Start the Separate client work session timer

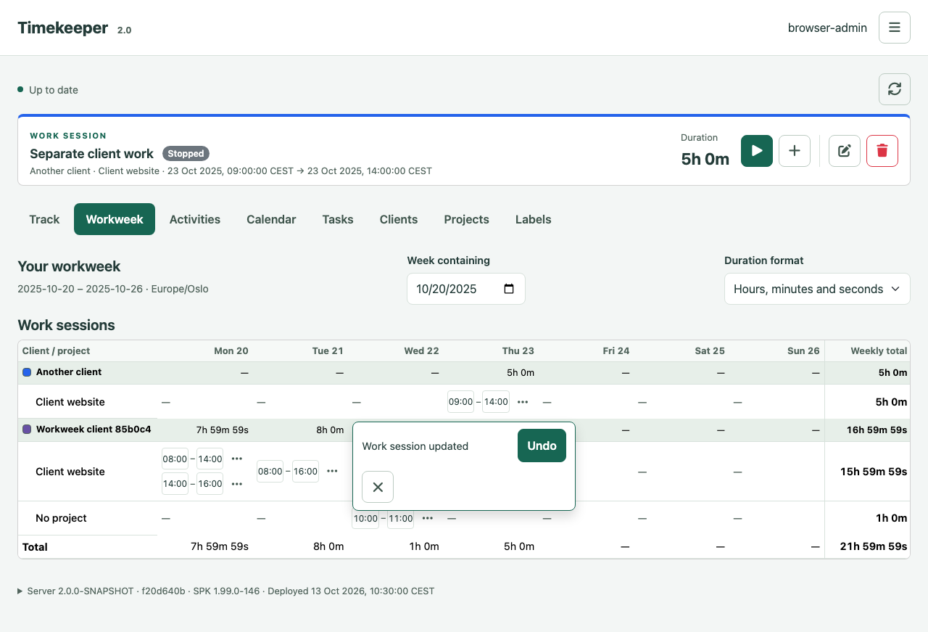(757, 151)
